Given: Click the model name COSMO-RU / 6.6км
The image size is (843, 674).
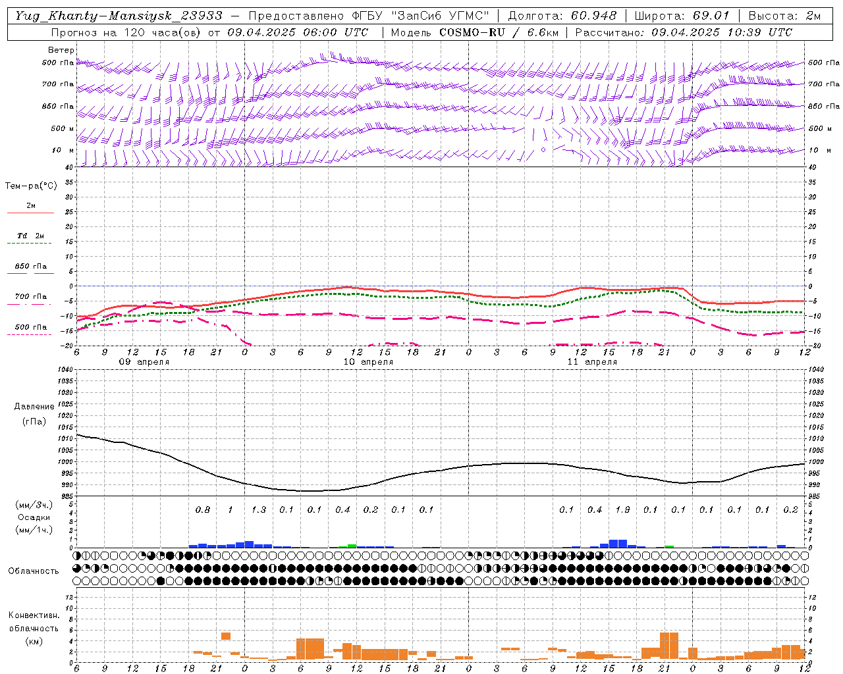Looking at the screenshot, I should point(497,32).
